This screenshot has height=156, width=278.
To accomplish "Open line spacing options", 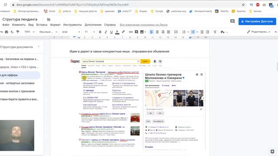I will [176, 32].
